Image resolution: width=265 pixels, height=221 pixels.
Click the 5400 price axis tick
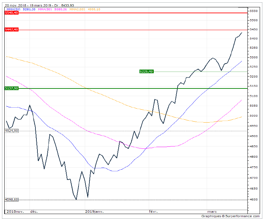(x=254, y=39)
